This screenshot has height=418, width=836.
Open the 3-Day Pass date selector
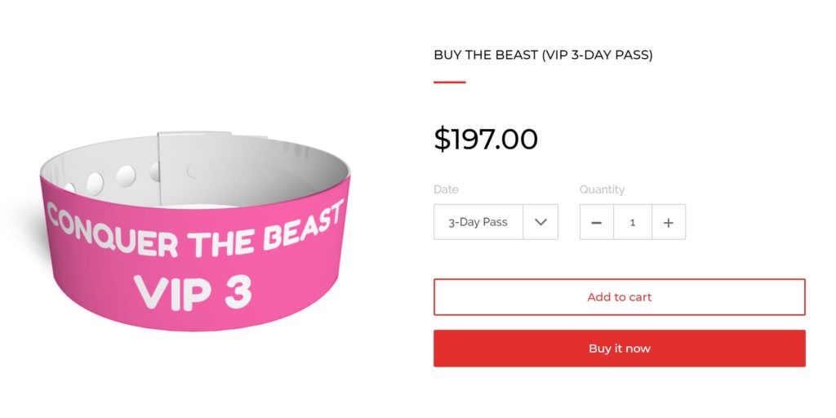pyautogui.click(x=478, y=222)
